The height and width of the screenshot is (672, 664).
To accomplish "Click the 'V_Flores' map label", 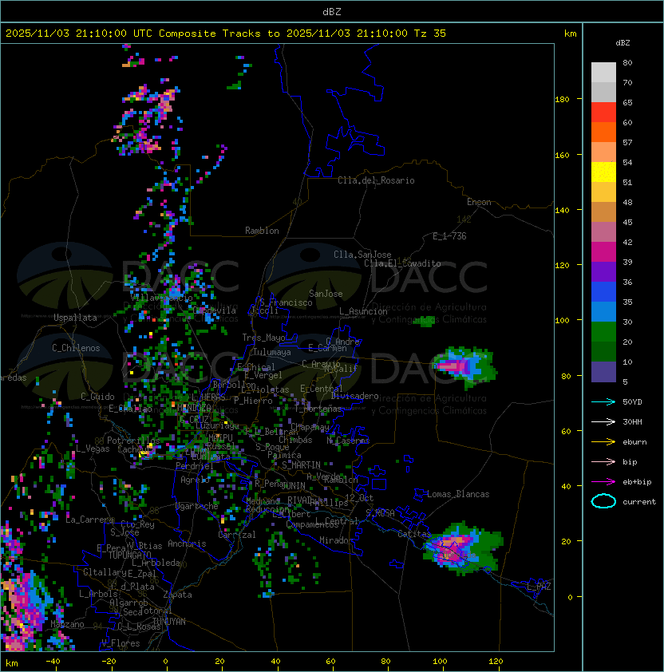I will point(121,643).
